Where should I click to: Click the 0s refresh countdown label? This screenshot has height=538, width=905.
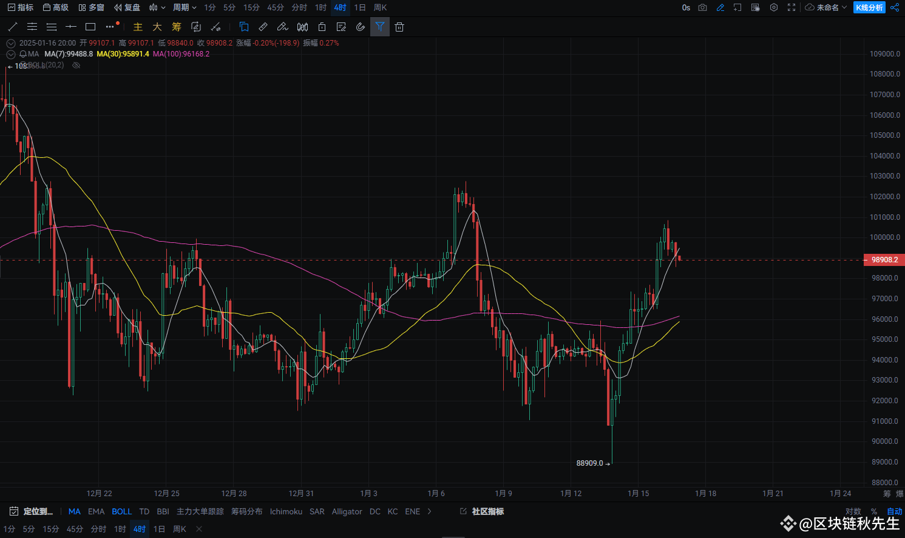(686, 7)
